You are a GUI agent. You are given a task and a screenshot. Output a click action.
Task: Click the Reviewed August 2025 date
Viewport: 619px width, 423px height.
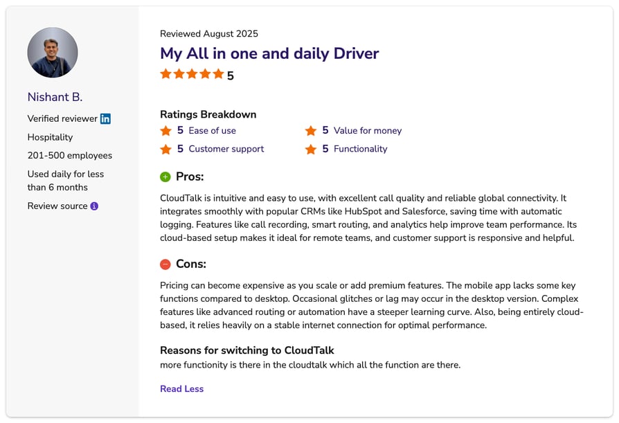coord(209,33)
